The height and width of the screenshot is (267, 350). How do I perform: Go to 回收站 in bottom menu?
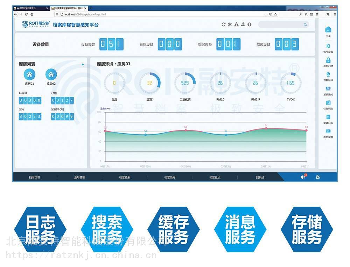point(260,178)
